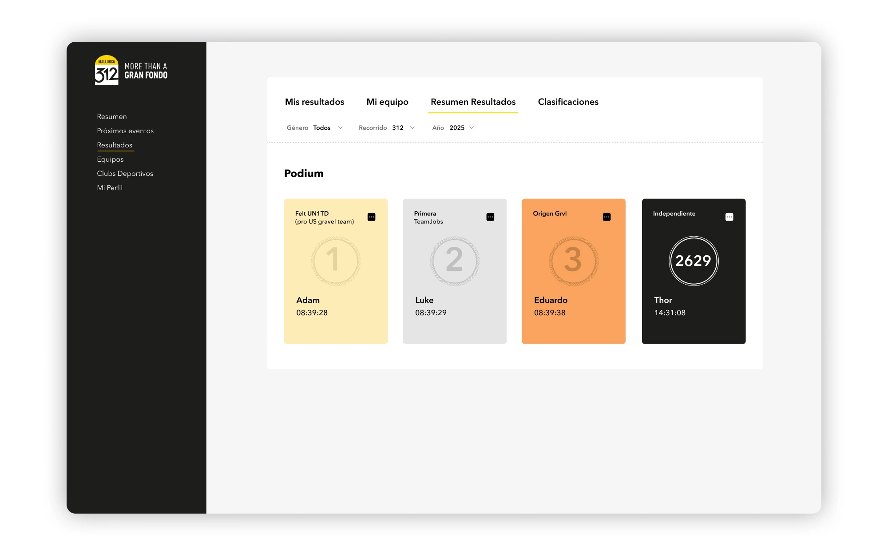Click the Mallorca 312 logo
888x555 pixels.
click(x=107, y=70)
